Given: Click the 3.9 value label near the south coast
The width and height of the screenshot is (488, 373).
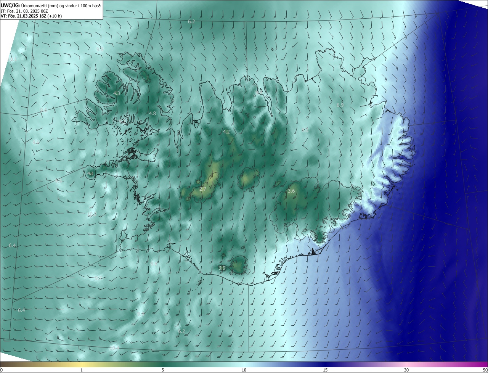Looking at the screenshot, I should pos(222,268).
